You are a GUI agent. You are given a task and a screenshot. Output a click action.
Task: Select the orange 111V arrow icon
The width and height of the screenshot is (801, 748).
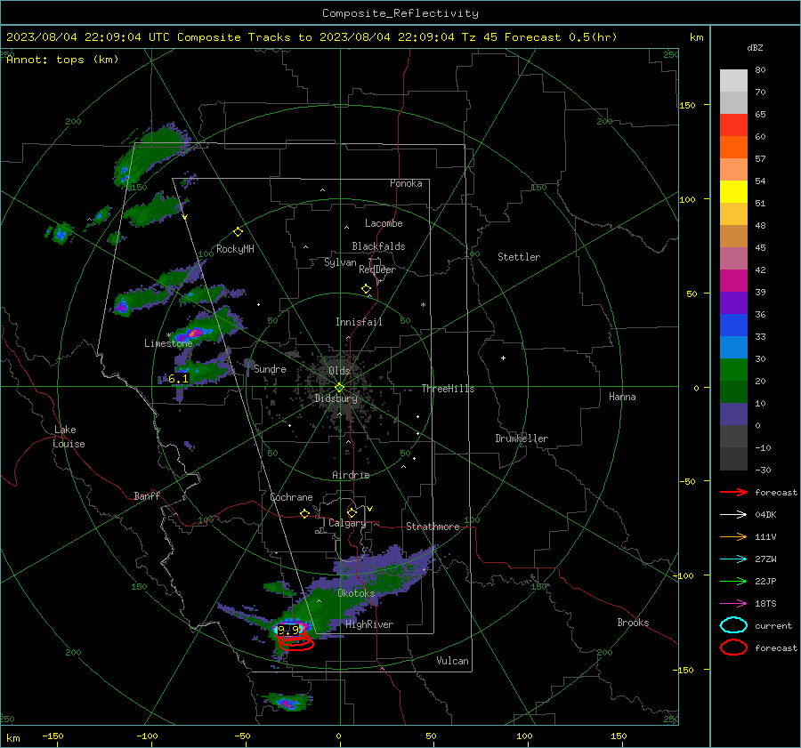(733, 536)
